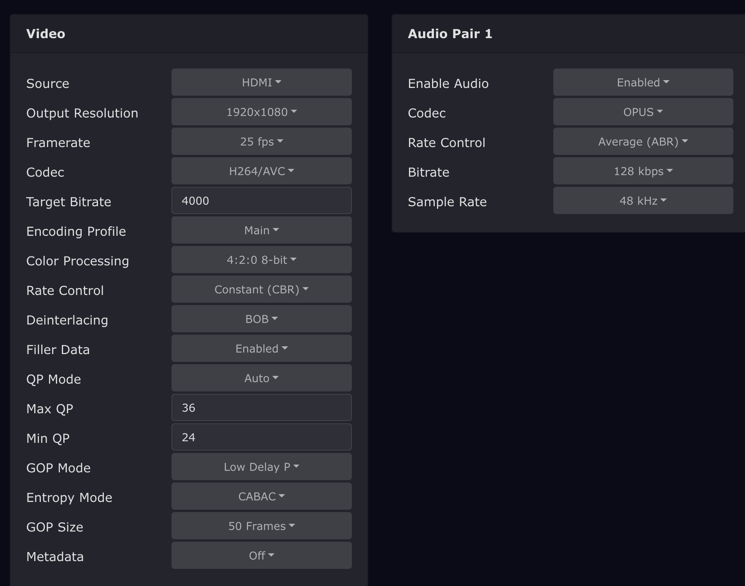Change the video Codec from H264/AVC
This screenshot has width=745, height=586.
[x=261, y=171]
